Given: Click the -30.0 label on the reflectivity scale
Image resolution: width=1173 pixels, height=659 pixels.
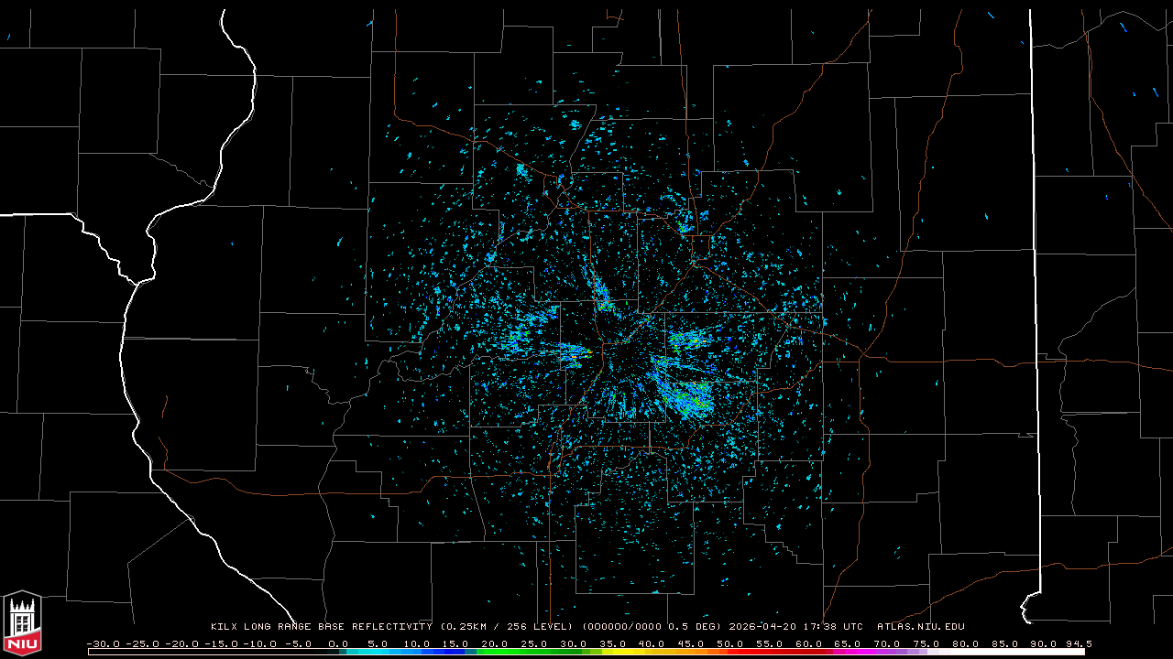Looking at the screenshot, I should click(x=103, y=643).
